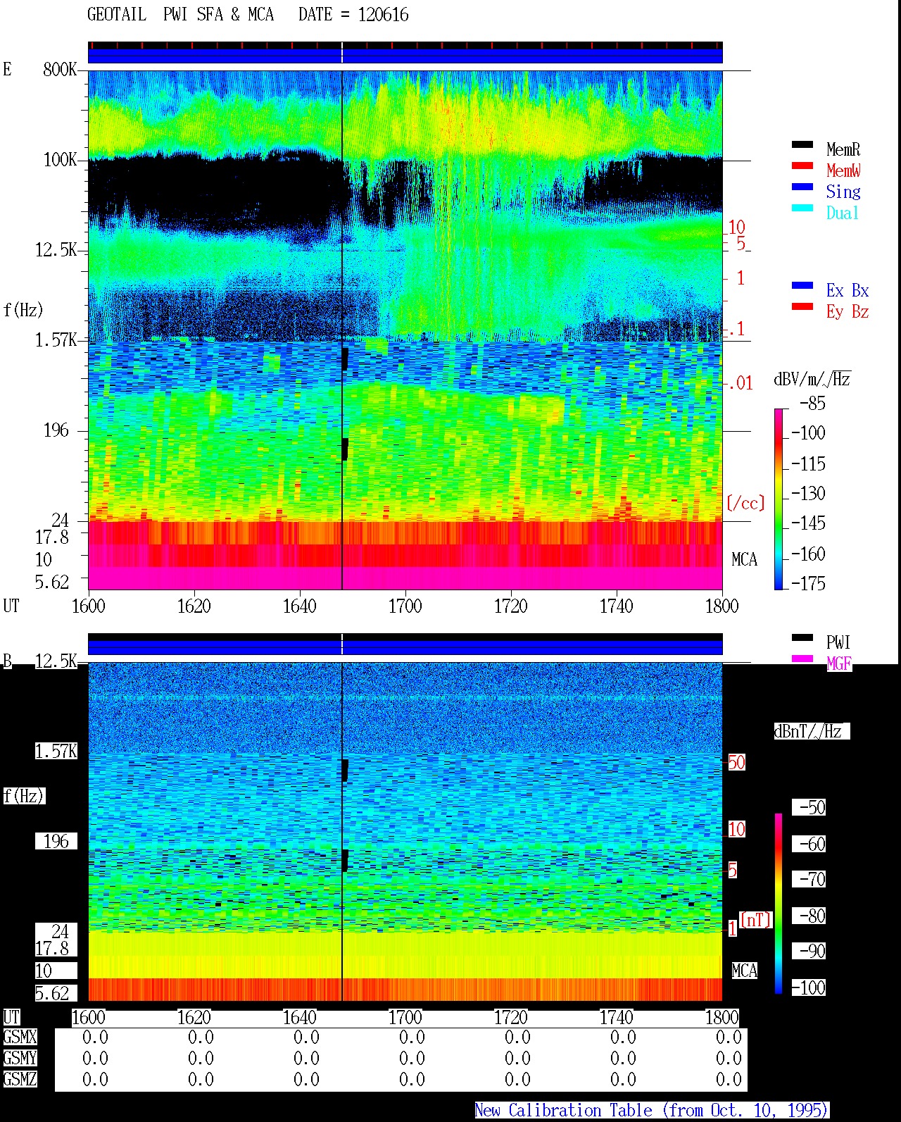Select the red .01 density tick label
Viewport: 901px width, 1122px height.
(740, 384)
